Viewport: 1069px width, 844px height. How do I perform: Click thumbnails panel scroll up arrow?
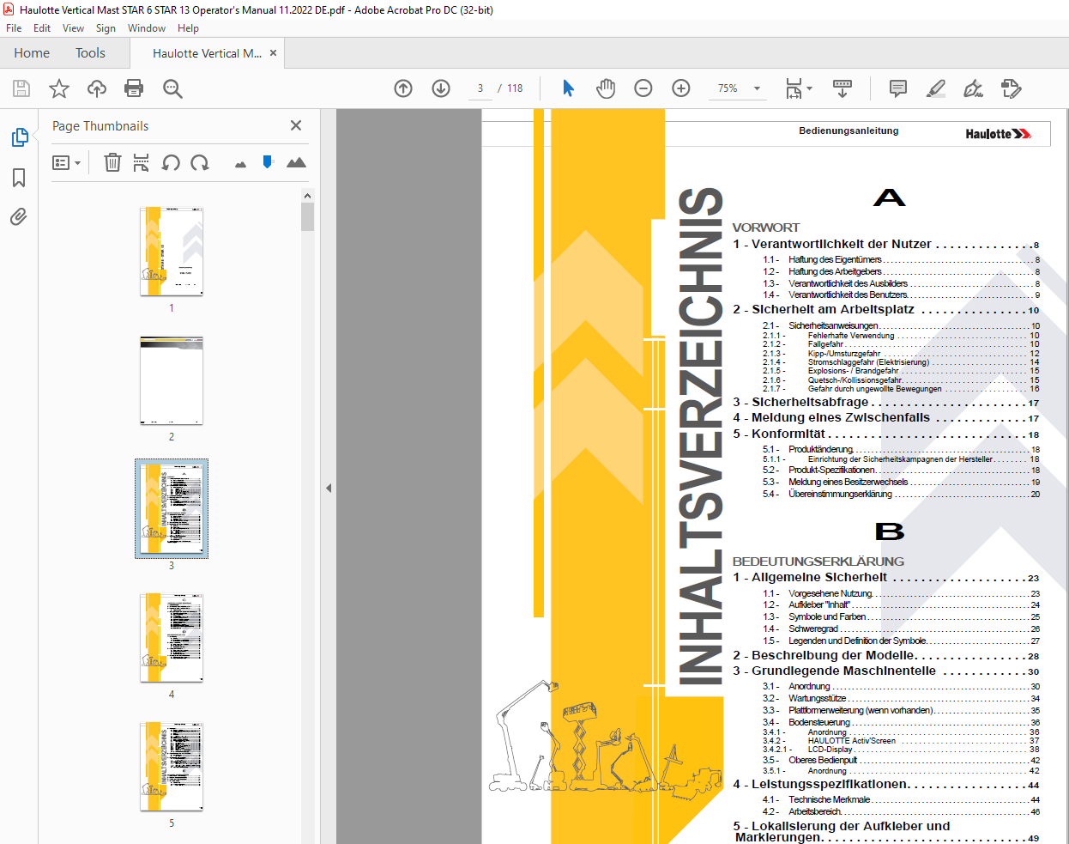[x=307, y=196]
